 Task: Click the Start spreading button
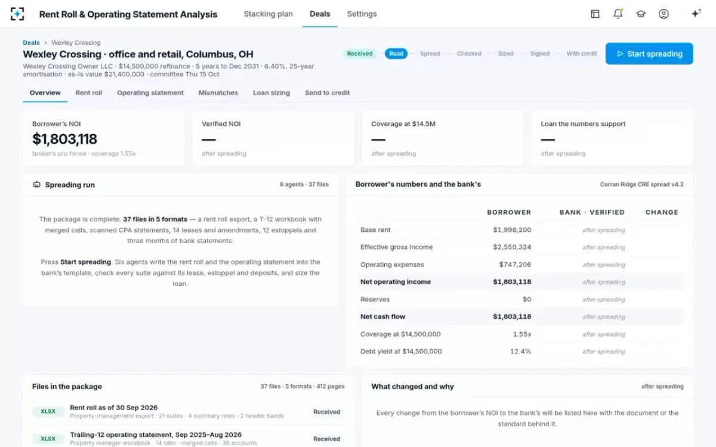click(x=649, y=54)
